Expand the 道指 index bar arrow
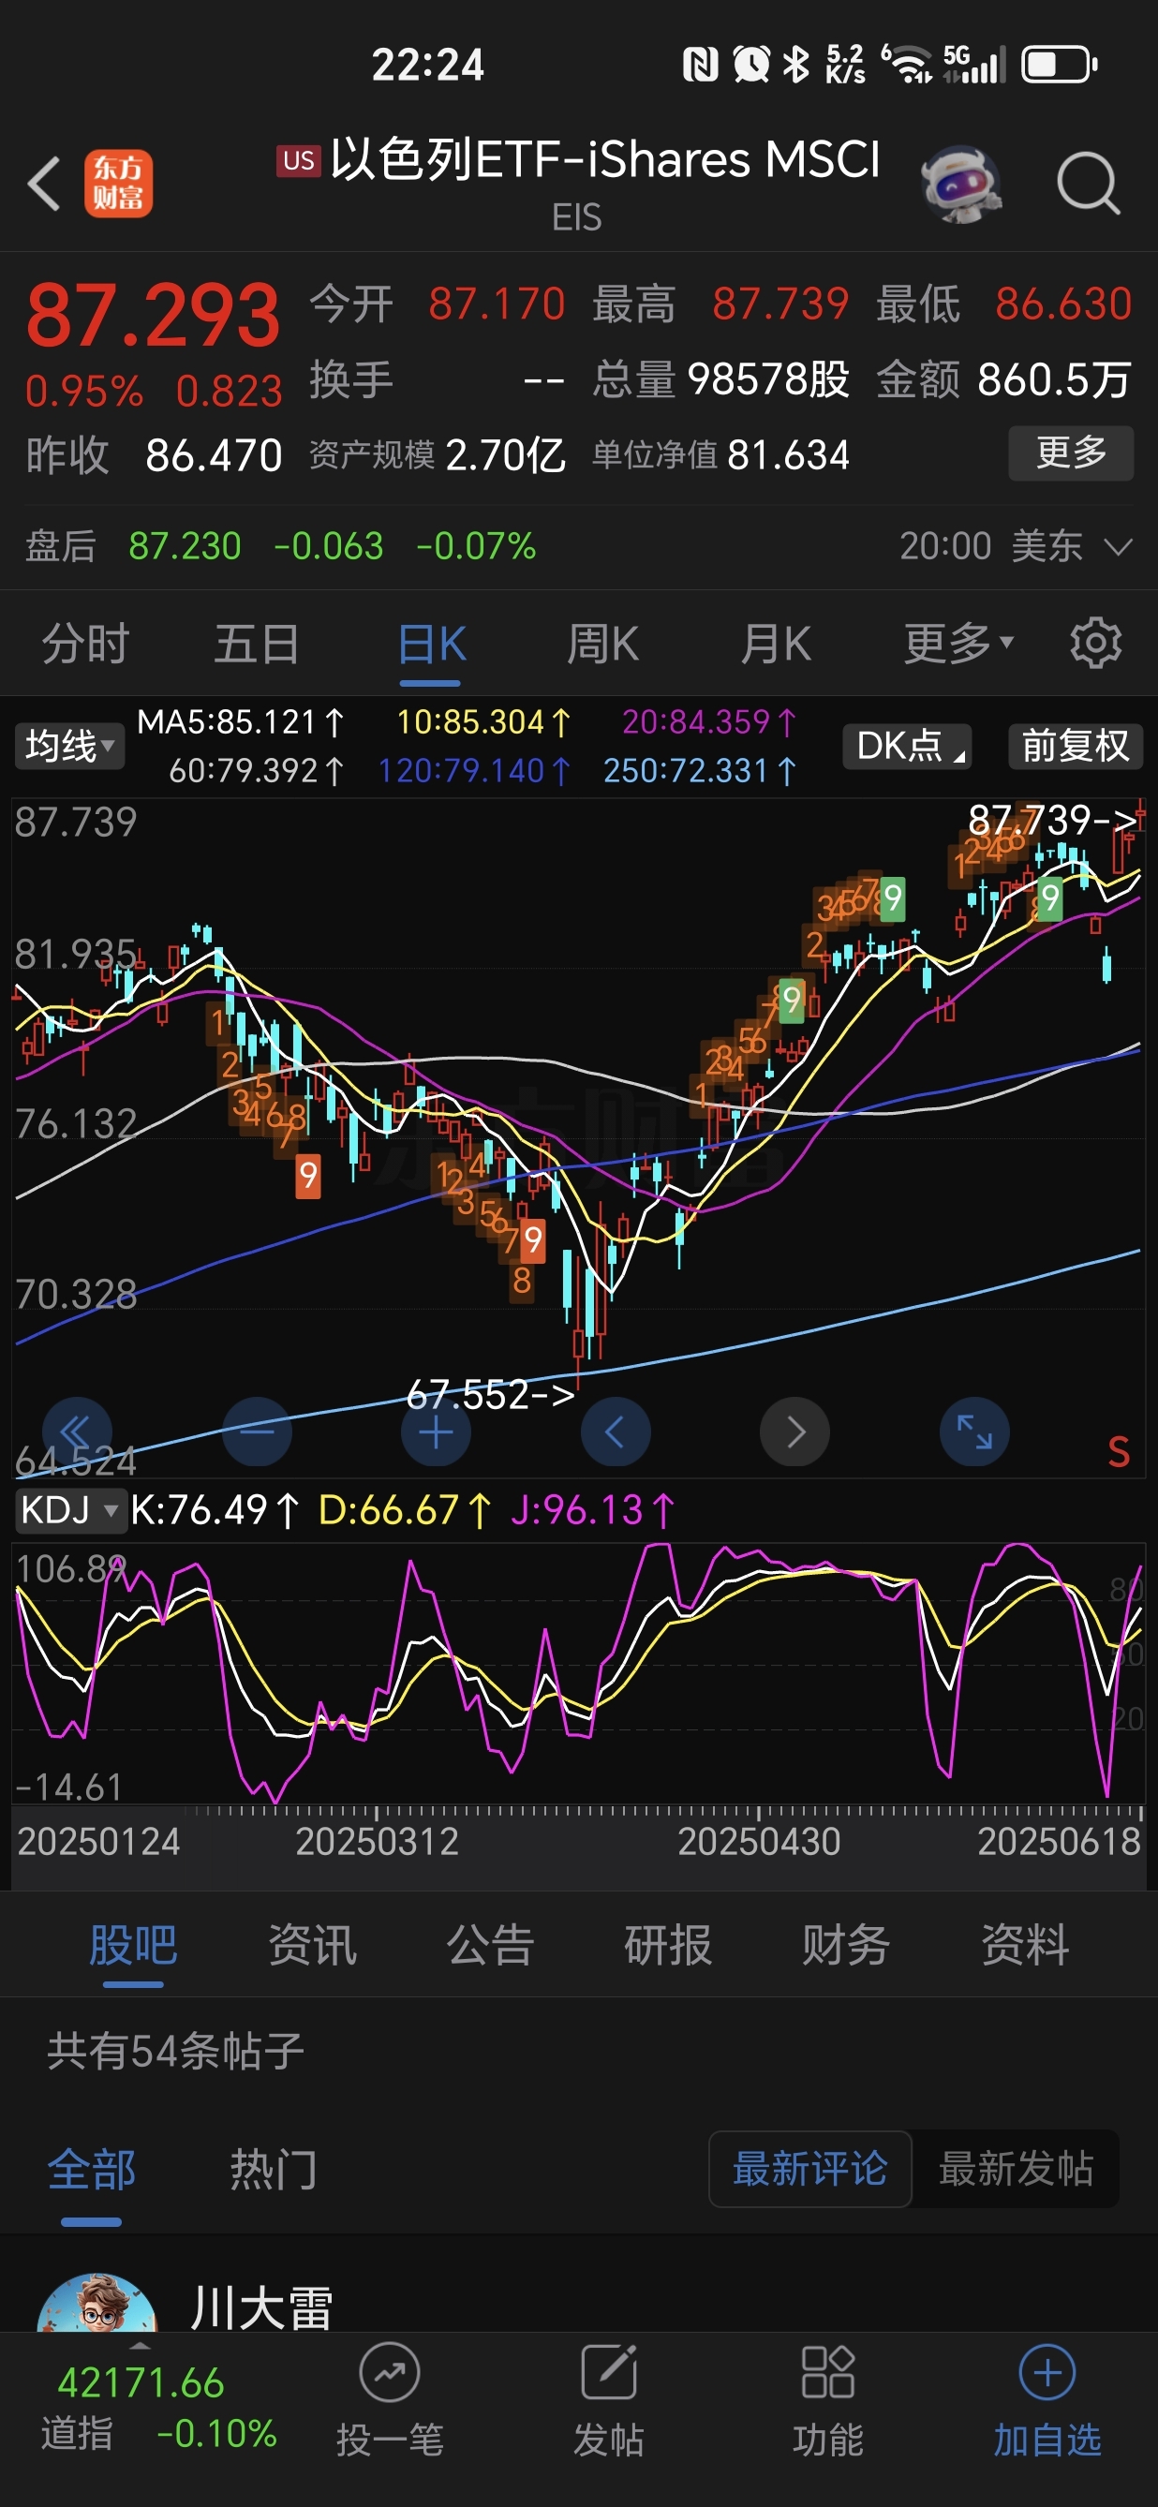This screenshot has height=2507, width=1158. click(x=141, y=2347)
